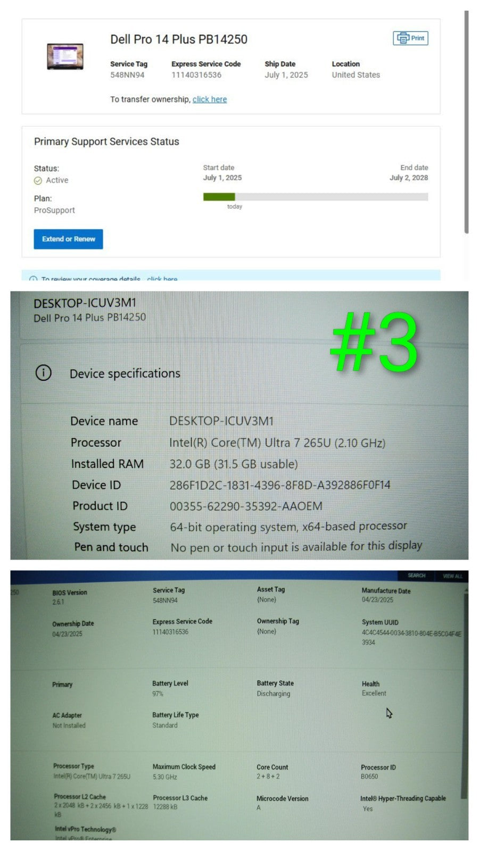Click the Product ID value 00355-62290-35392-AAOEM
The image size is (479, 851).
(x=246, y=506)
